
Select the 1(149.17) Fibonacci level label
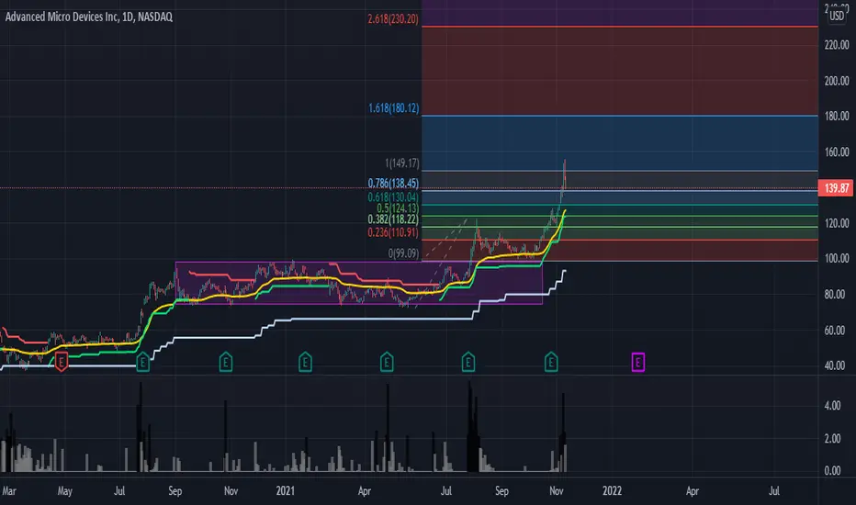402,163
